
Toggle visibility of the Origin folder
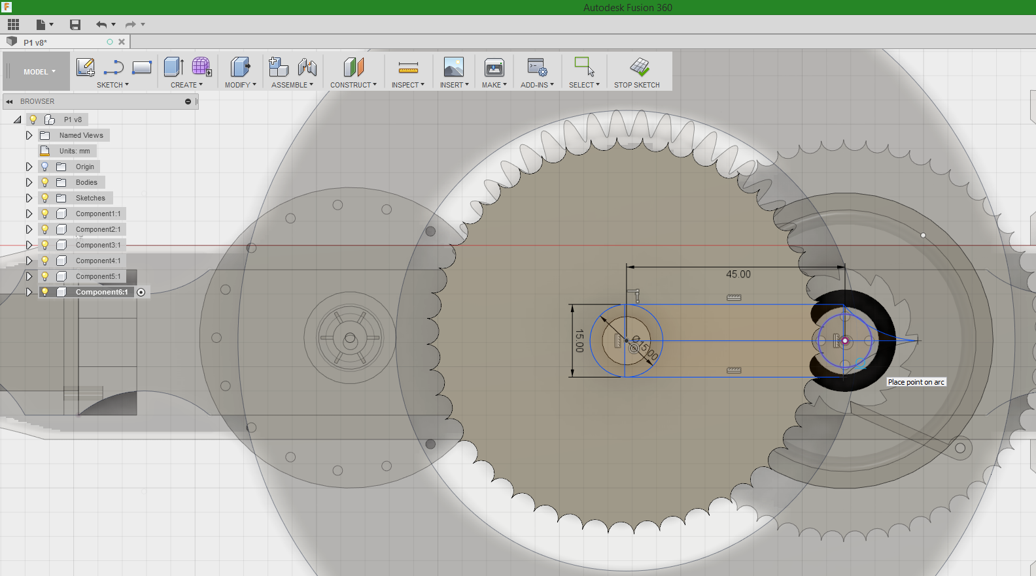coord(44,167)
